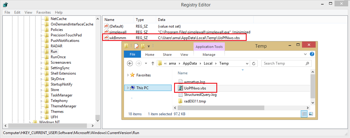Click the radE9311.tmp folder icon

(x=180, y=101)
